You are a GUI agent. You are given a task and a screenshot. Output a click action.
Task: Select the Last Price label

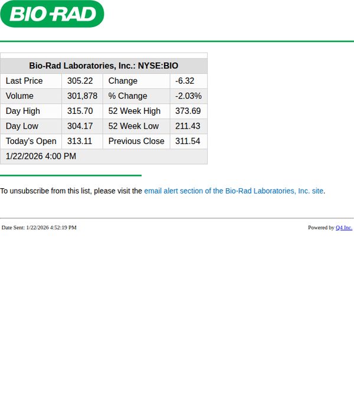click(24, 81)
